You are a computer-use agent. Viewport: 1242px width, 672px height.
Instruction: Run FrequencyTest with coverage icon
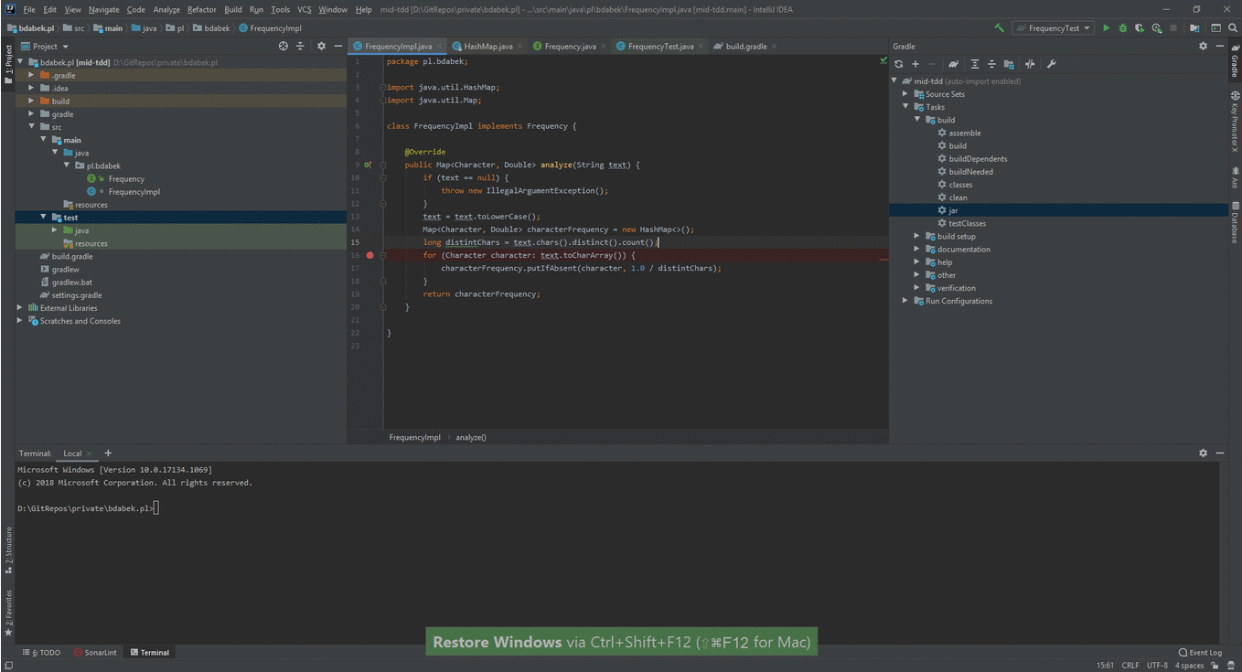pyautogui.click(x=1140, y=28)
